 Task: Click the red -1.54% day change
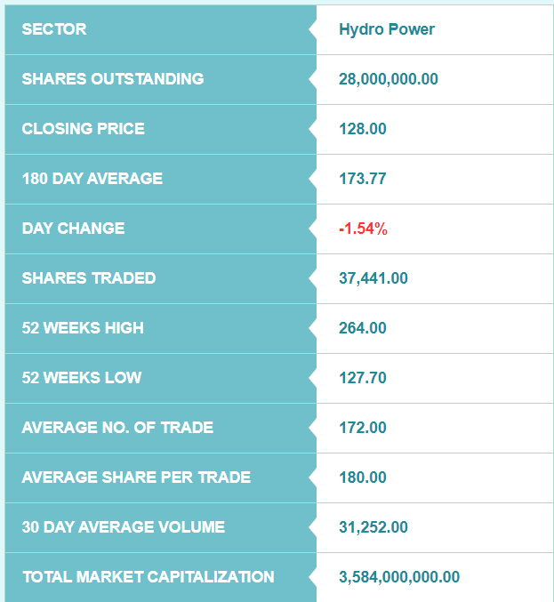(x=363, y=229)
